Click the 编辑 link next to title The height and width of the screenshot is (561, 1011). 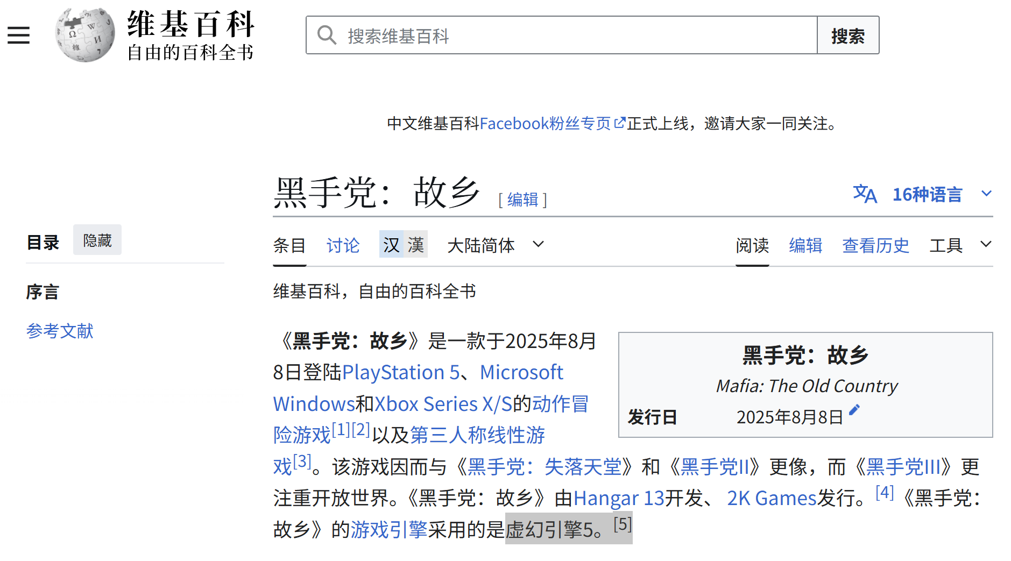click(x=523, y=200)
